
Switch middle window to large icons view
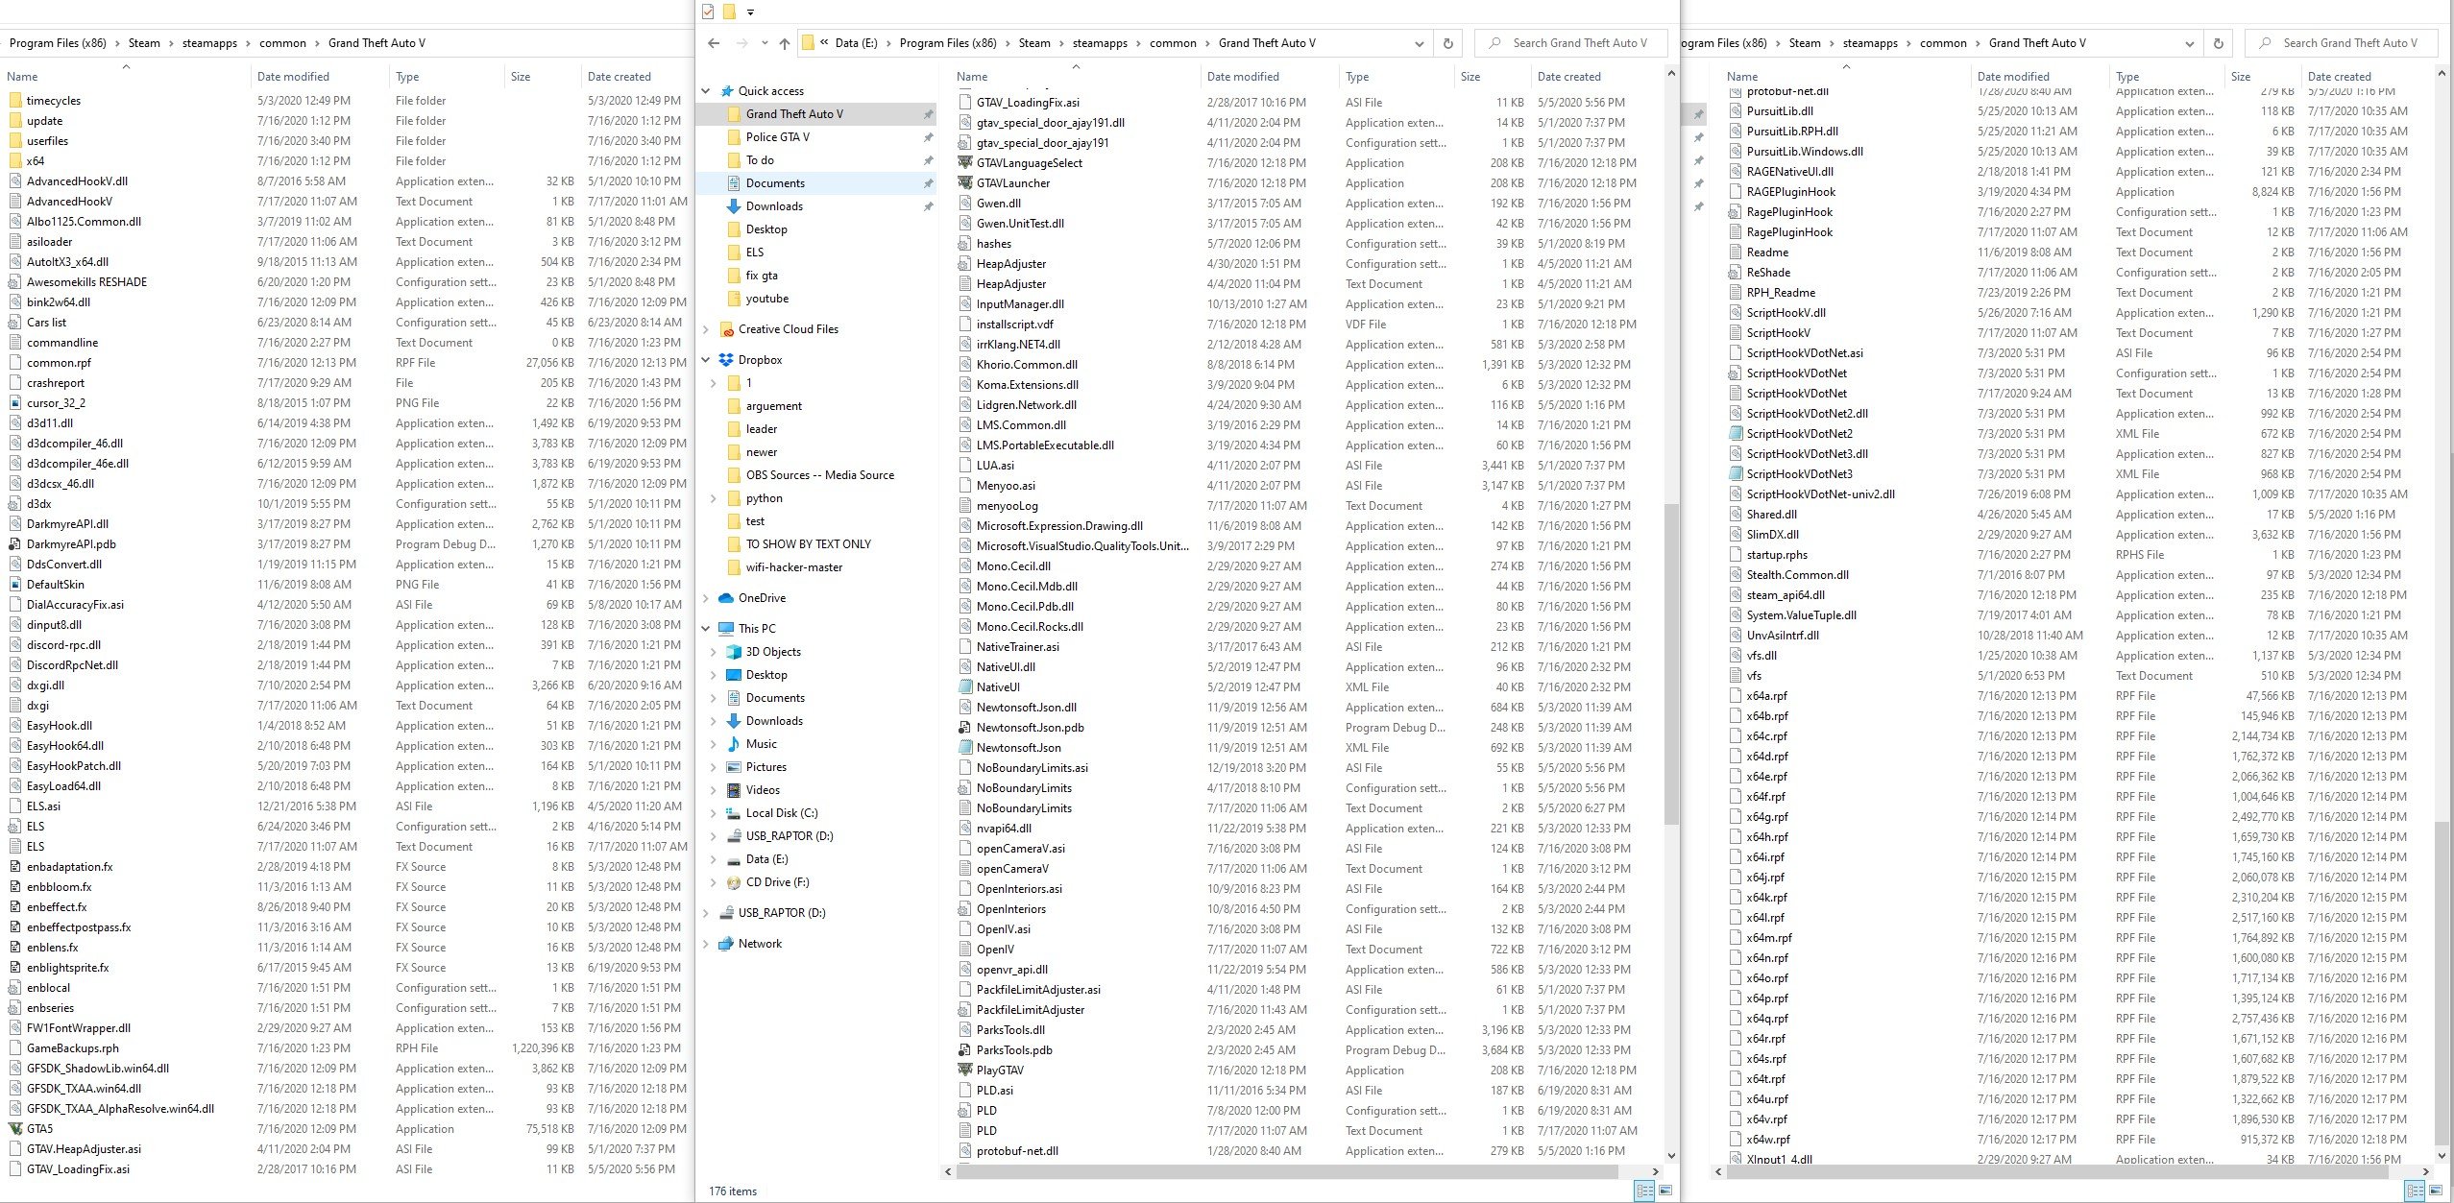(x=1665, y=1191)
